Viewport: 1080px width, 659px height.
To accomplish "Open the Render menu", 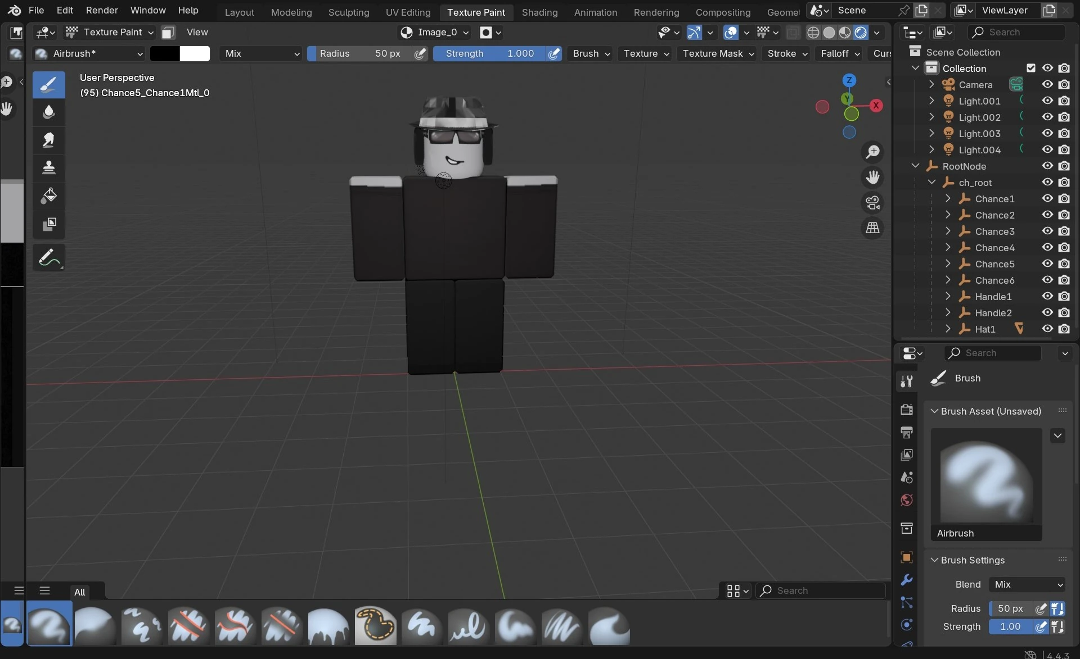I will click(x=102, y=10).
